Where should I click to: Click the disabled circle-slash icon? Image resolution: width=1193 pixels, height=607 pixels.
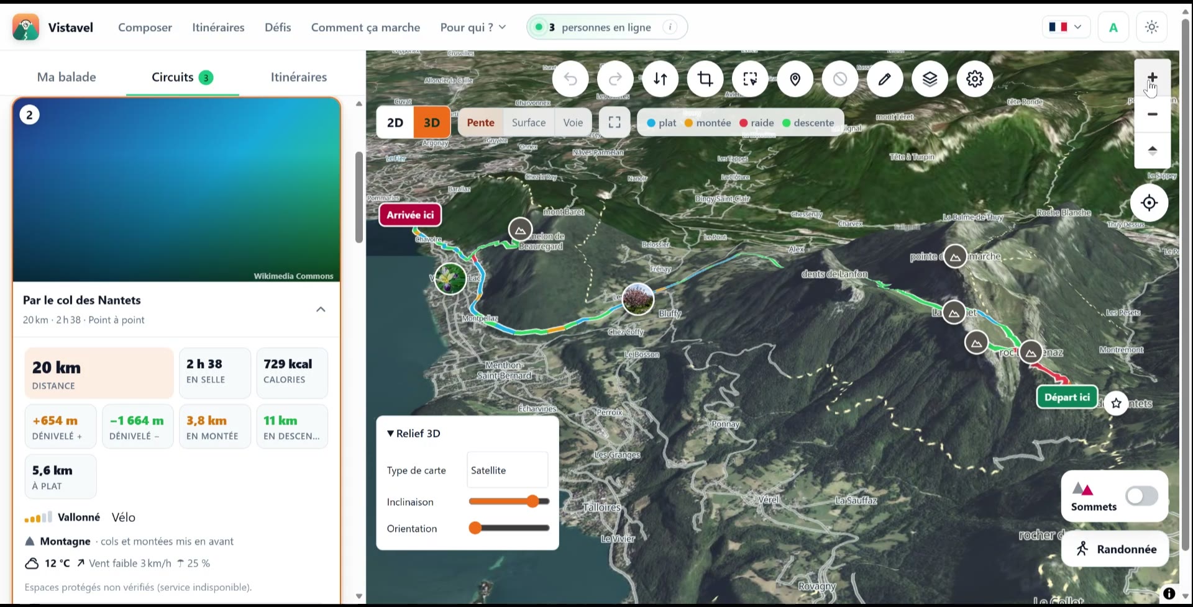point(840,79)
